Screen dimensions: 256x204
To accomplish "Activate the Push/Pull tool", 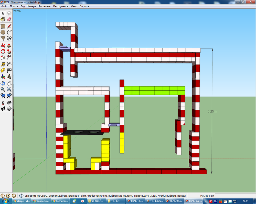I will [8, 45].
